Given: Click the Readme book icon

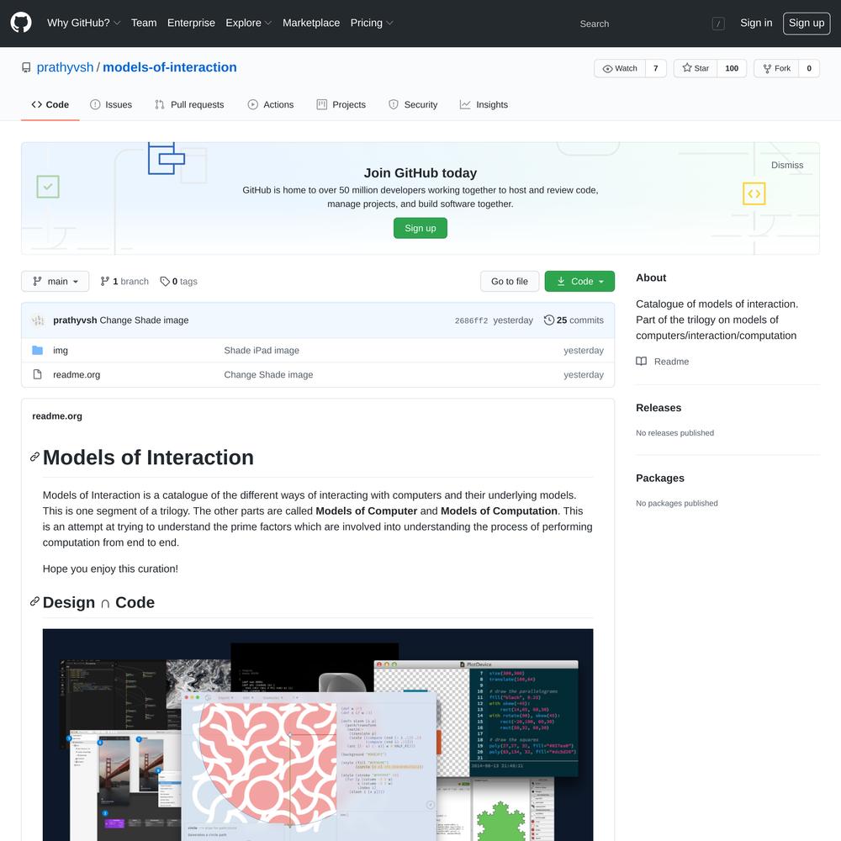Looking at the screenshot, I should click(x=642, y=361).
